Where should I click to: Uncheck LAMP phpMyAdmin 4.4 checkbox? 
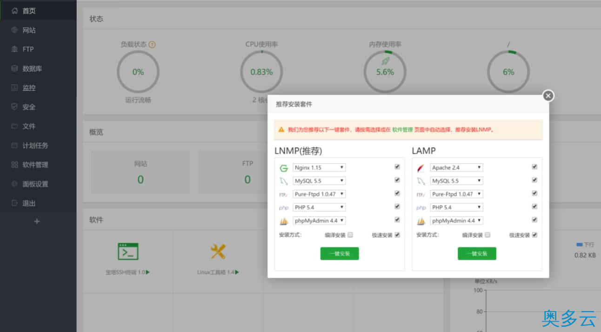534,219
